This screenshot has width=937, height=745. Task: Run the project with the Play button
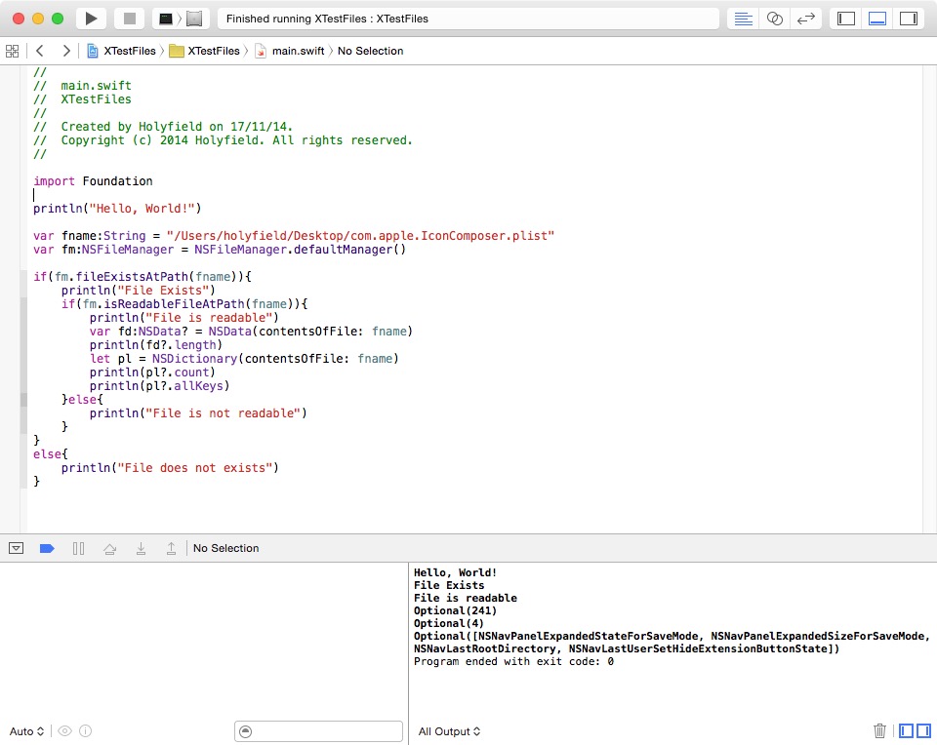click(x=91, y=19)
